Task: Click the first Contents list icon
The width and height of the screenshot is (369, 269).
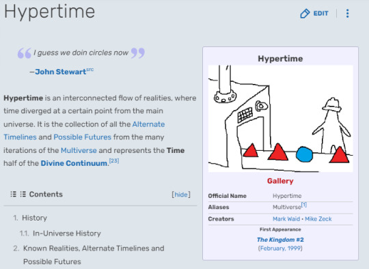Action: tap(14, 194)
